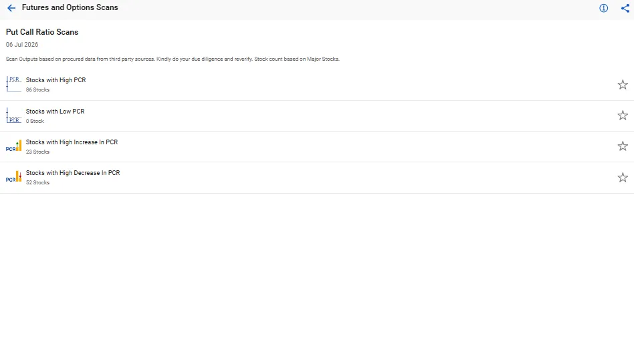Click the Low PCR chart icon

pyautogui.click(x=14, y=116)
